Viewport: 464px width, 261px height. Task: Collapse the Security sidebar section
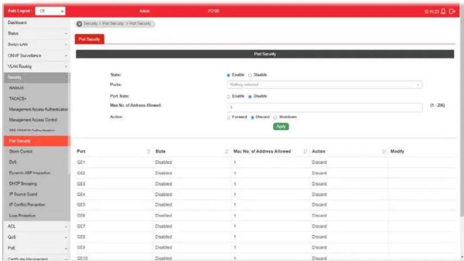[37, 77]
